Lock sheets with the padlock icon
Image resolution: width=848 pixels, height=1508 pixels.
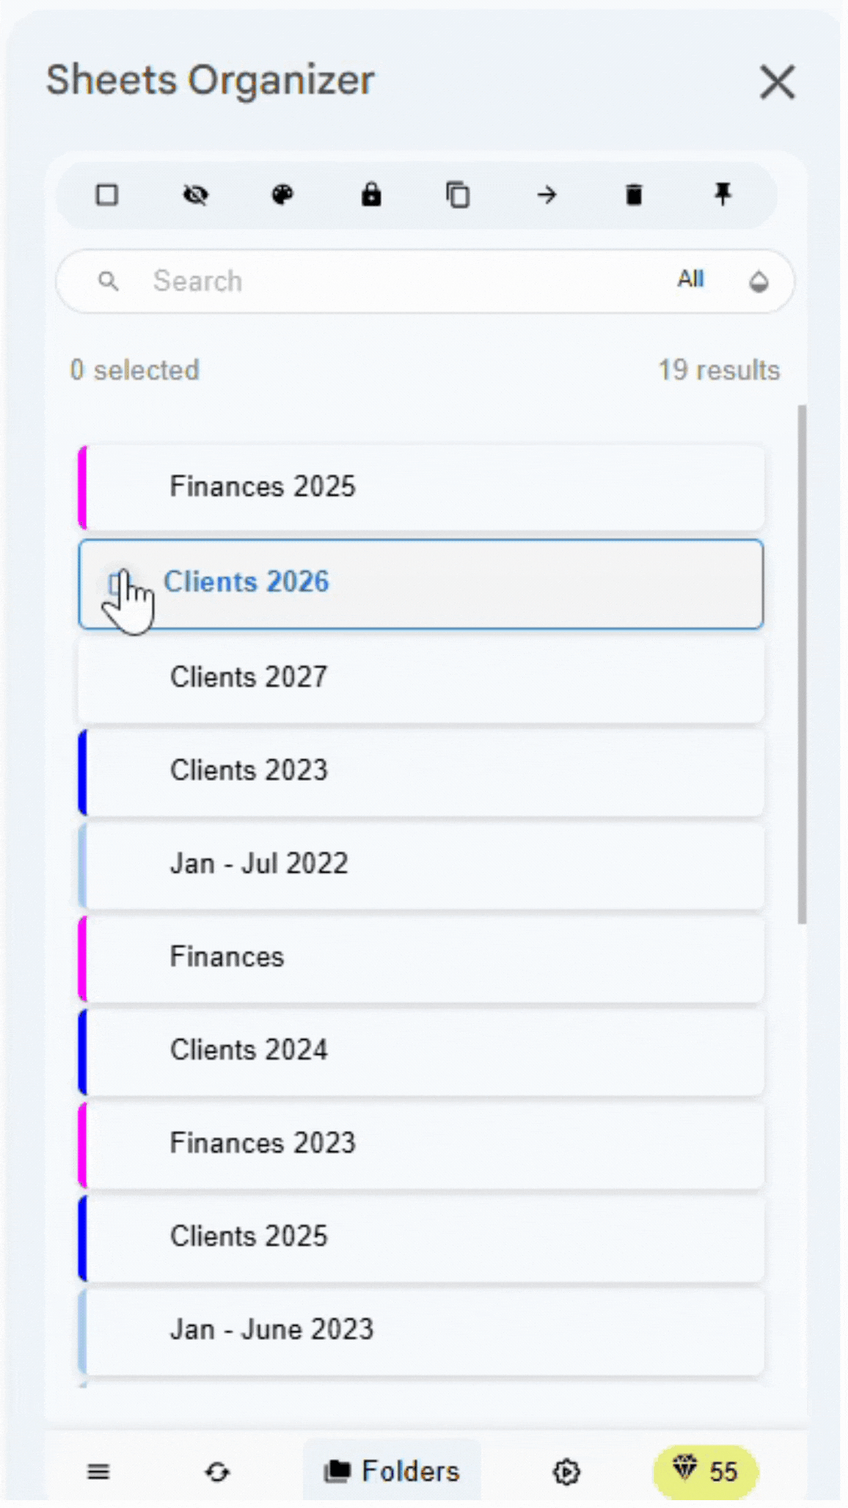pos(371,195)
